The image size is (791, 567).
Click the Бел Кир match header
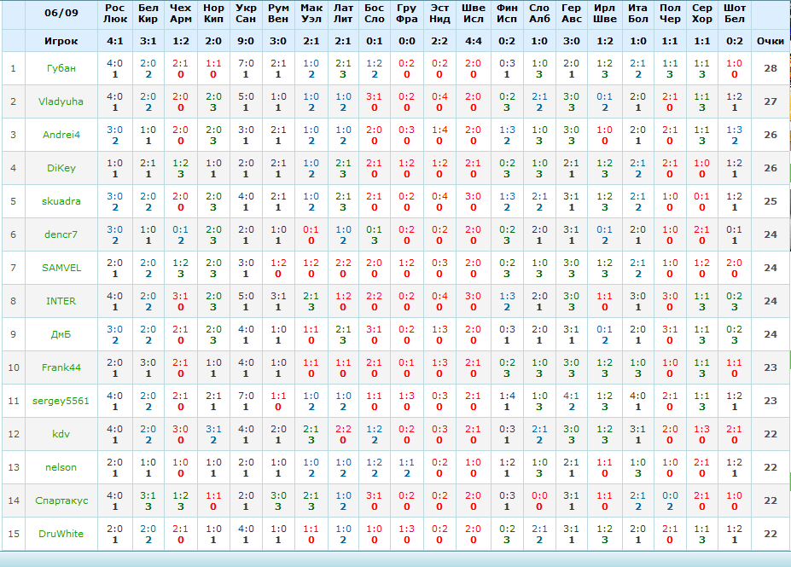[x=148, y=14]
